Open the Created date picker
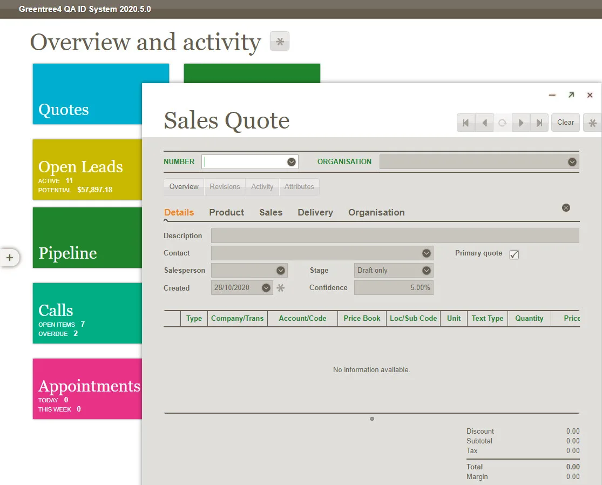The image size is (602, 485). pyautogui.click(x=266, y=287)
